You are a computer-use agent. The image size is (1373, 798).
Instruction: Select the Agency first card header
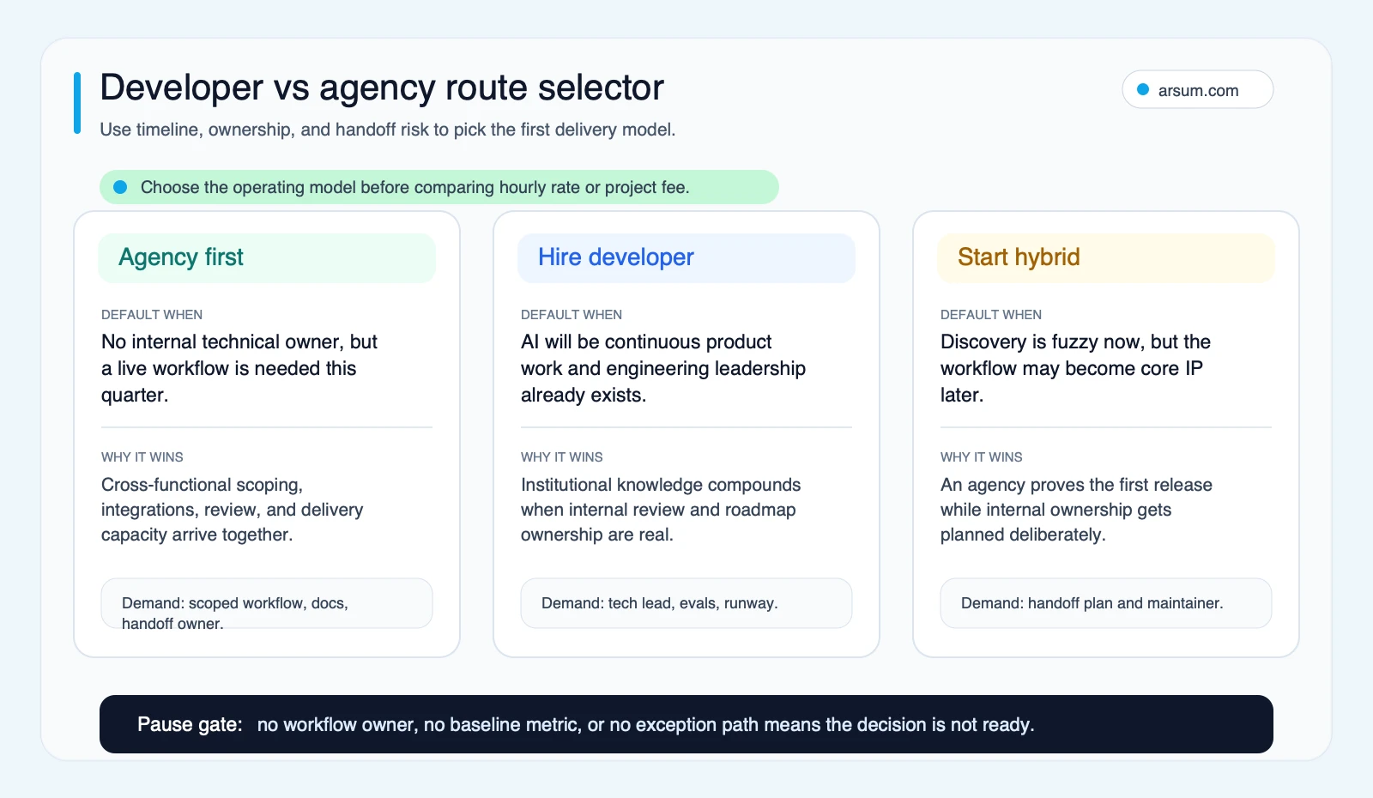(x=267, y=257)
